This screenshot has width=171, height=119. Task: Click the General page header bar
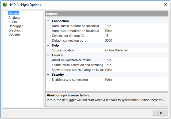pos(107,14)
